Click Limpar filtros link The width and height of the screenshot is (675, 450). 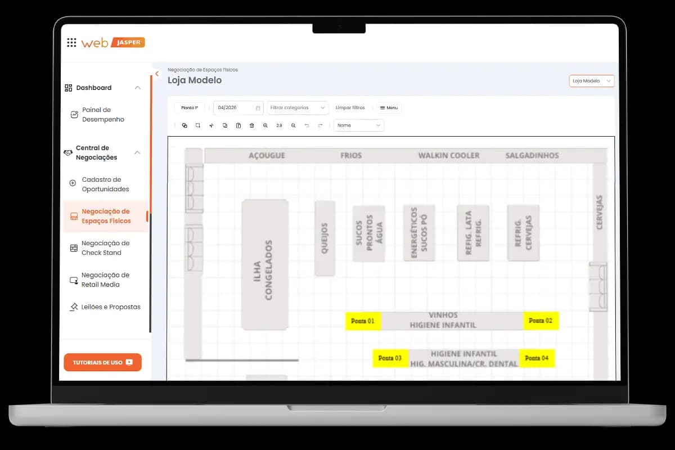[350, 107]
